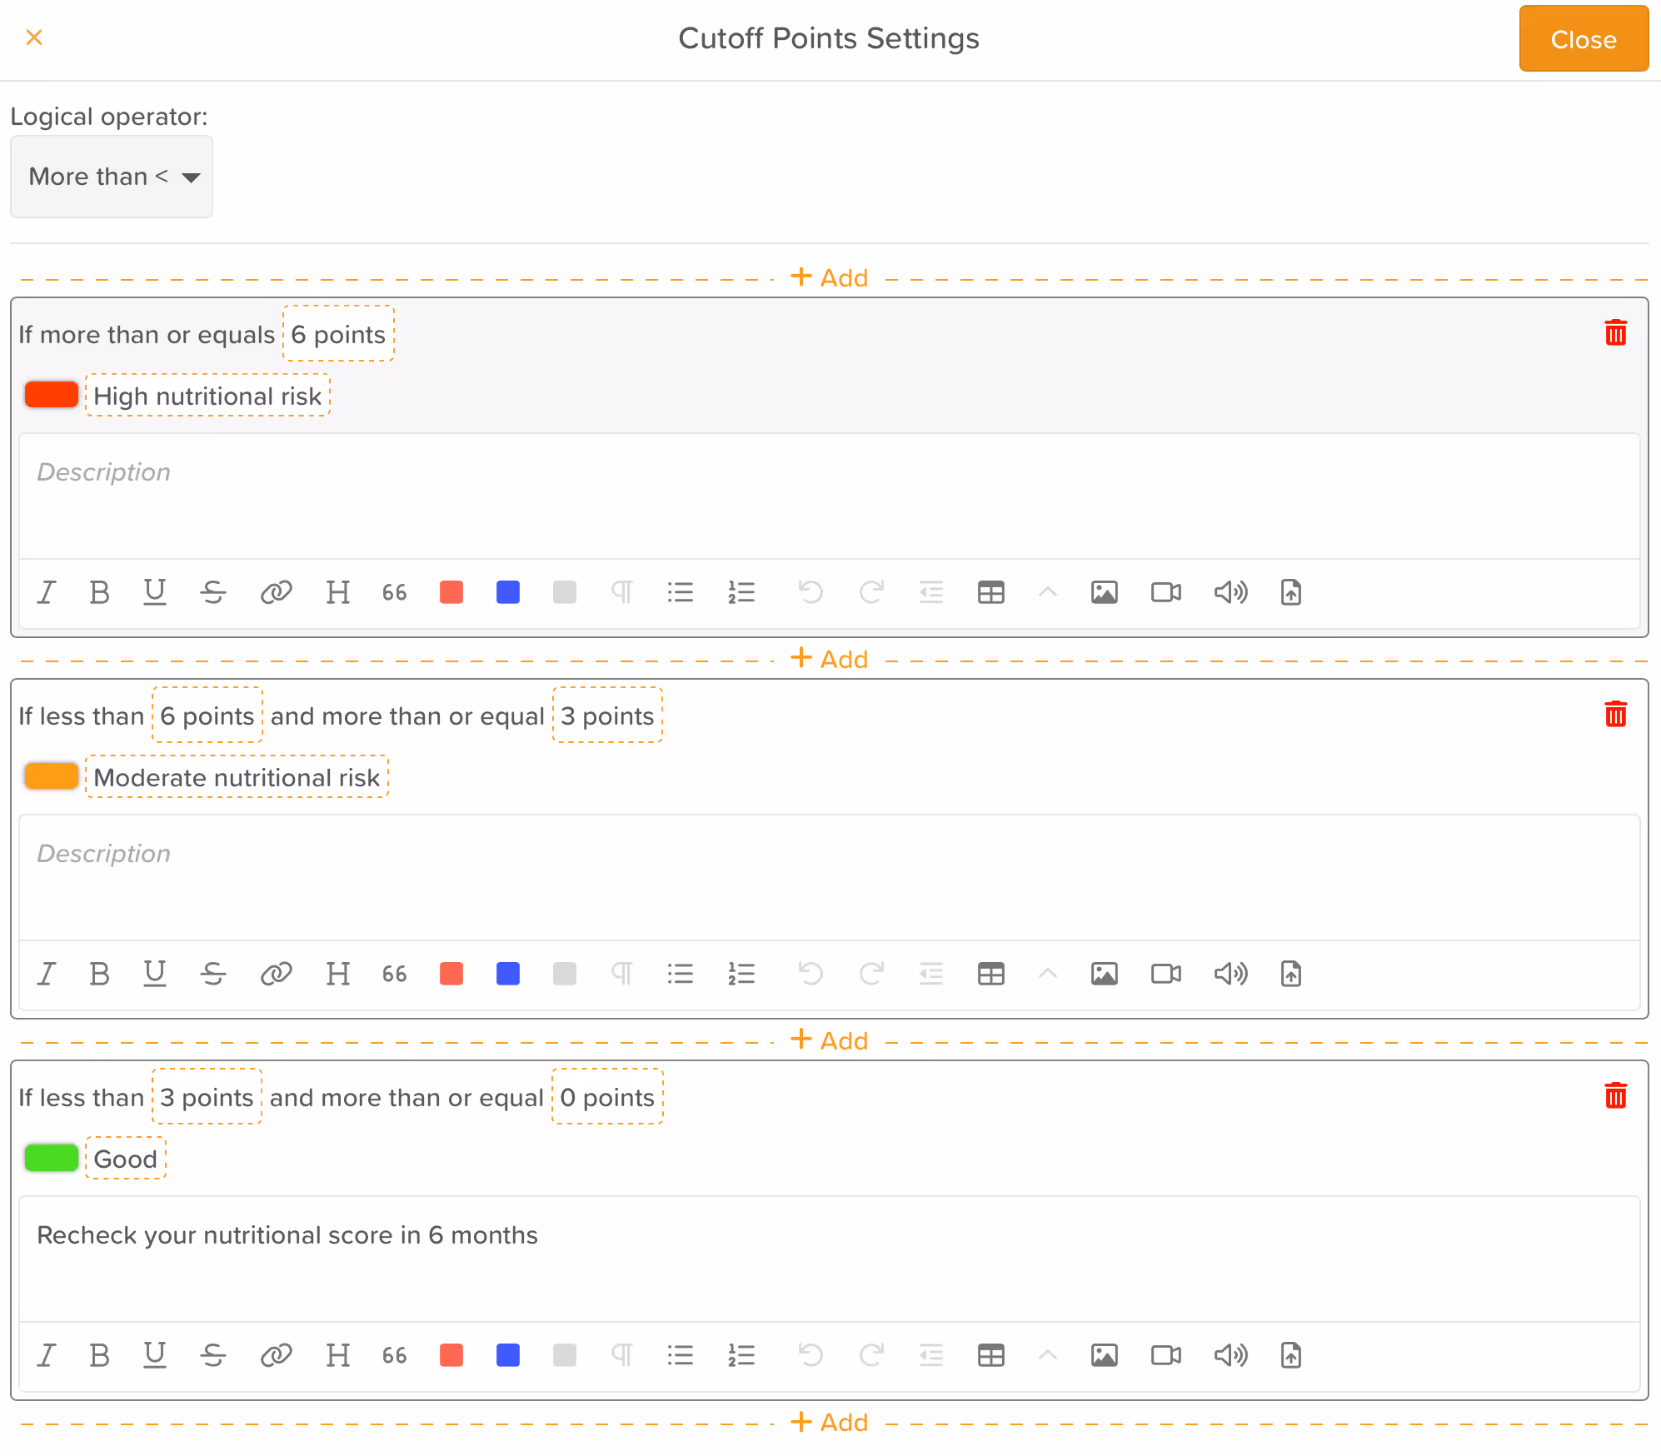Toggle strikethrough in the High risk editor
This screenshot has height=1456, width=1661.
tap(213, 592)
